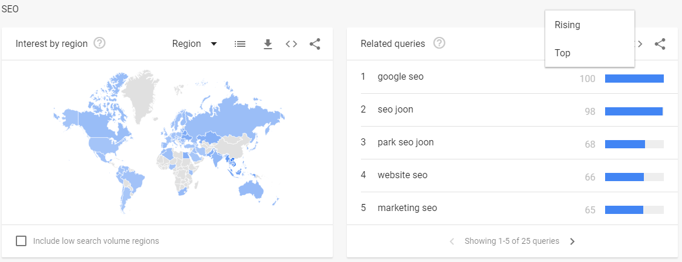Go to previous page of queries
Screen dimensions: 682x262
click(x=452, y=241)
